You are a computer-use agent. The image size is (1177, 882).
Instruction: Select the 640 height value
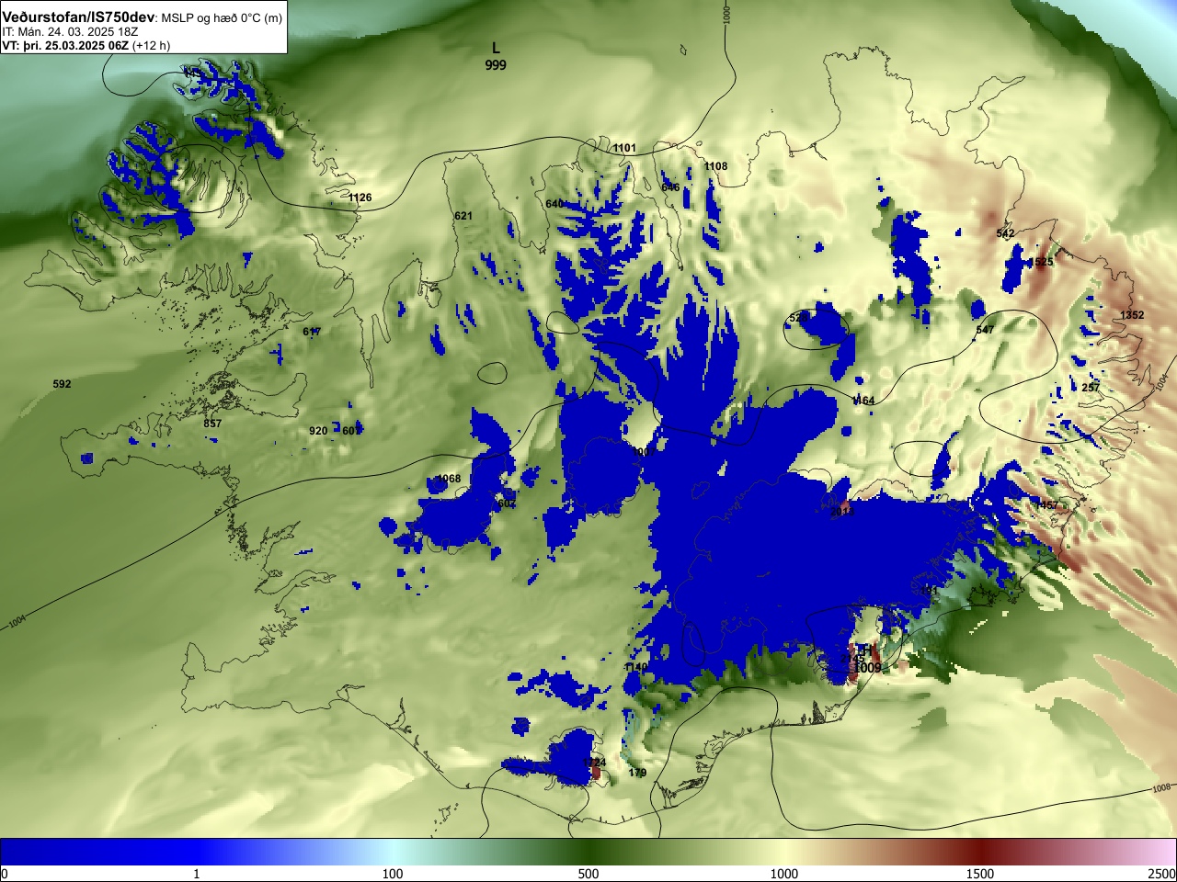(554, 204)
